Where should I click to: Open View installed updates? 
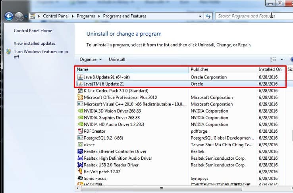pos(35,43)
